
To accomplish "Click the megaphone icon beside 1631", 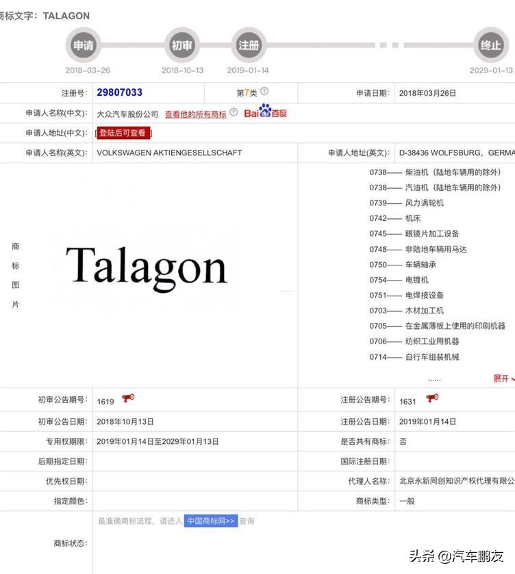I will coord(432,398).
